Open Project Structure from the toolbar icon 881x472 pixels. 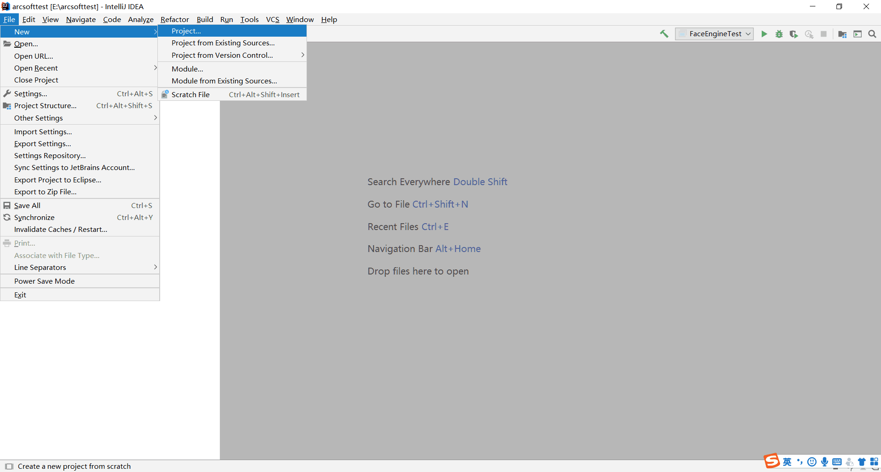click(x=843, y=33)
